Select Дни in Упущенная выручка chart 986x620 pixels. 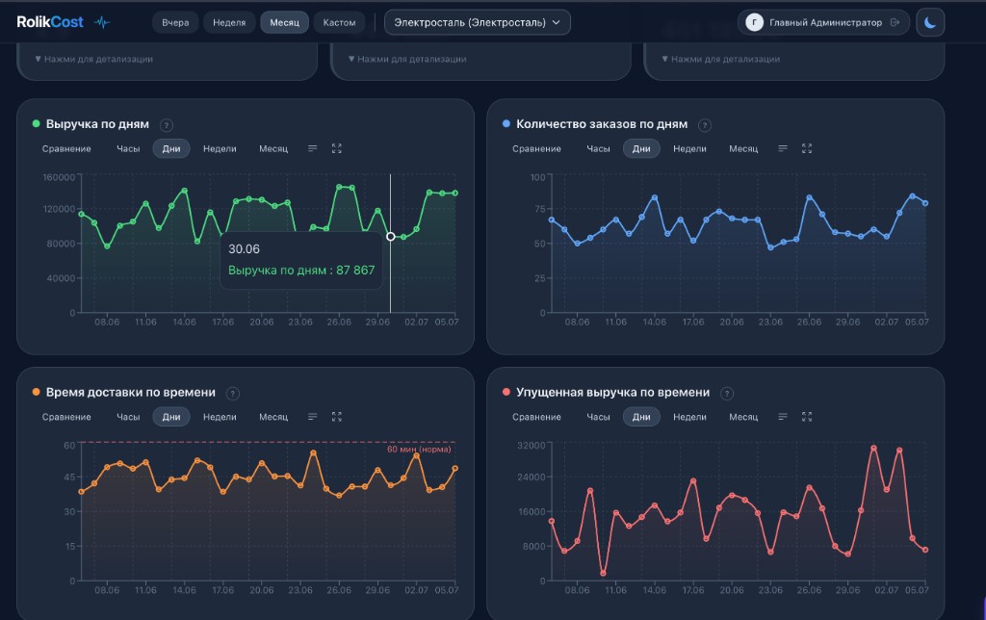(x=641, y=417)
